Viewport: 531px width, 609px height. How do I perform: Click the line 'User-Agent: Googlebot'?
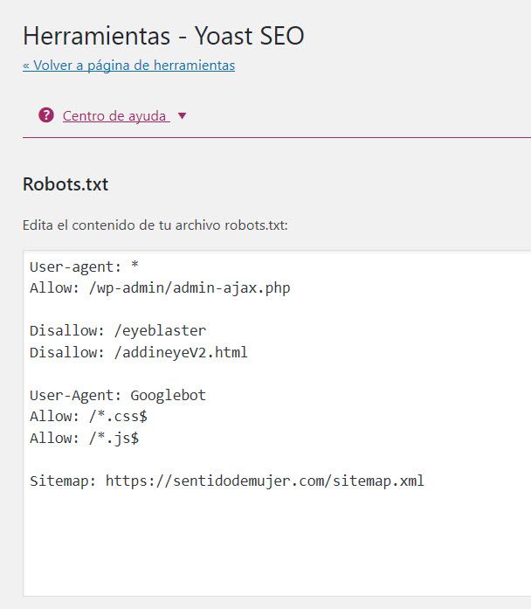(118, 396)
